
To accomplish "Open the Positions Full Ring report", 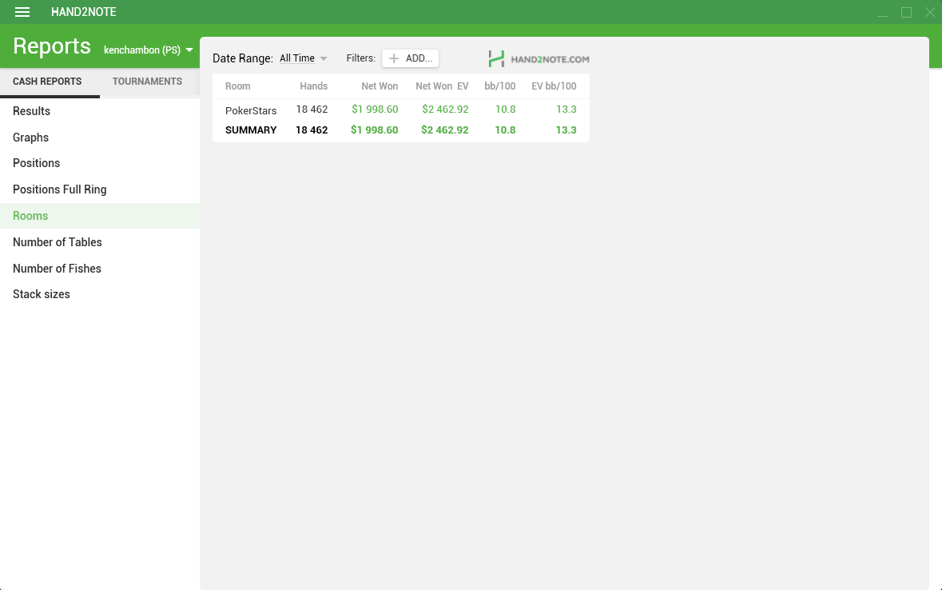I will (x=100, y=189).
